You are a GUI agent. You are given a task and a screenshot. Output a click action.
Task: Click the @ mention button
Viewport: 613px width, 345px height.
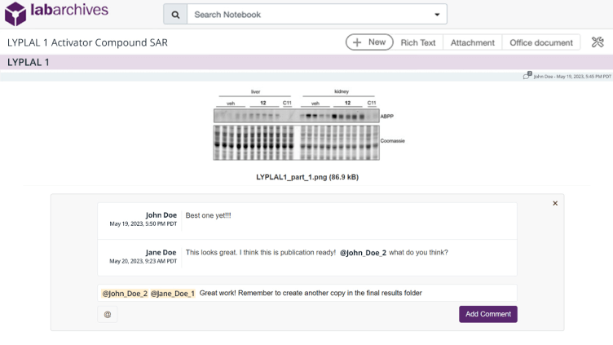[108, 314]
